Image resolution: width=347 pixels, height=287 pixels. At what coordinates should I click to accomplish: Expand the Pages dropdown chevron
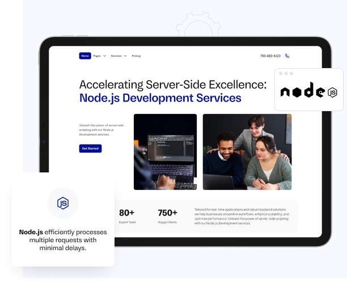pyautogui.click(x=104, y=56)
